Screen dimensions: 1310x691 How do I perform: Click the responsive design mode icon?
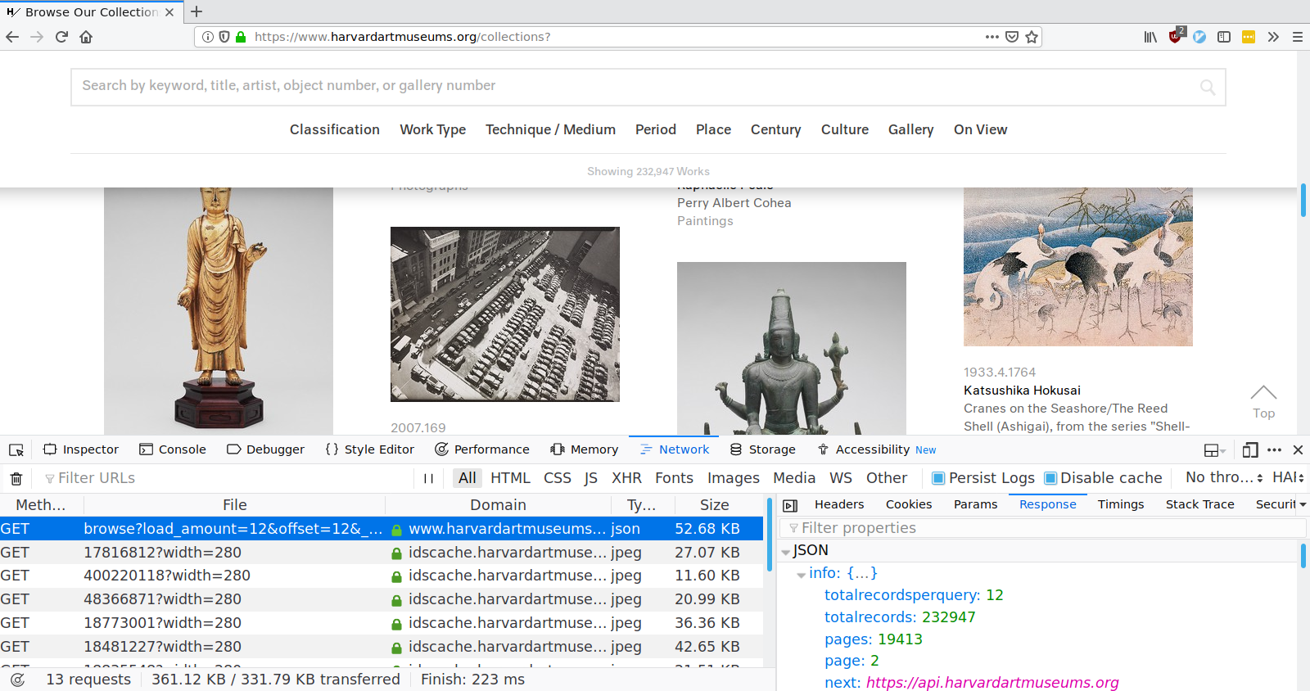tap(1249, 449)
